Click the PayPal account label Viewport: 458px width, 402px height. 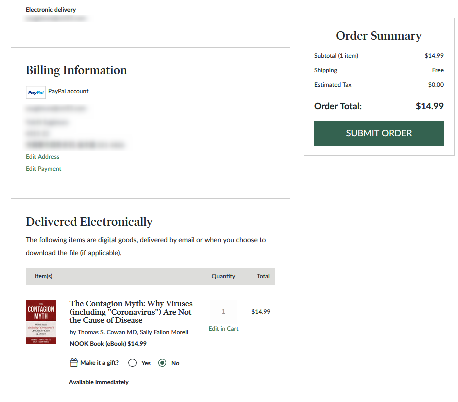coord(68,91)
